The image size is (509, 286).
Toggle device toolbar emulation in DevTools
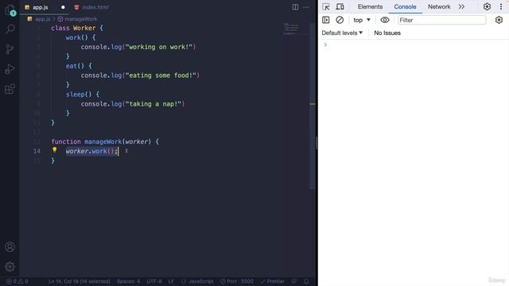tap(340, 7)
